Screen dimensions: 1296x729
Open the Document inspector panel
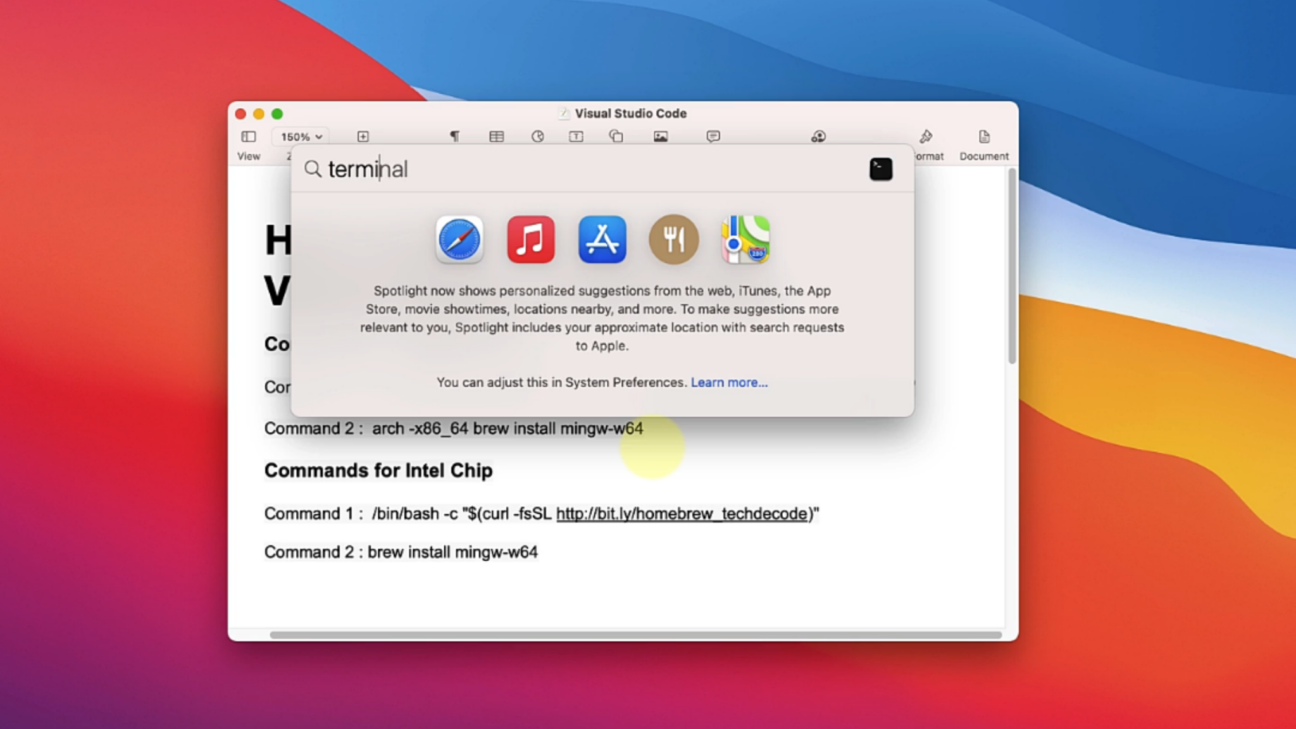click(x=984, y=137)
